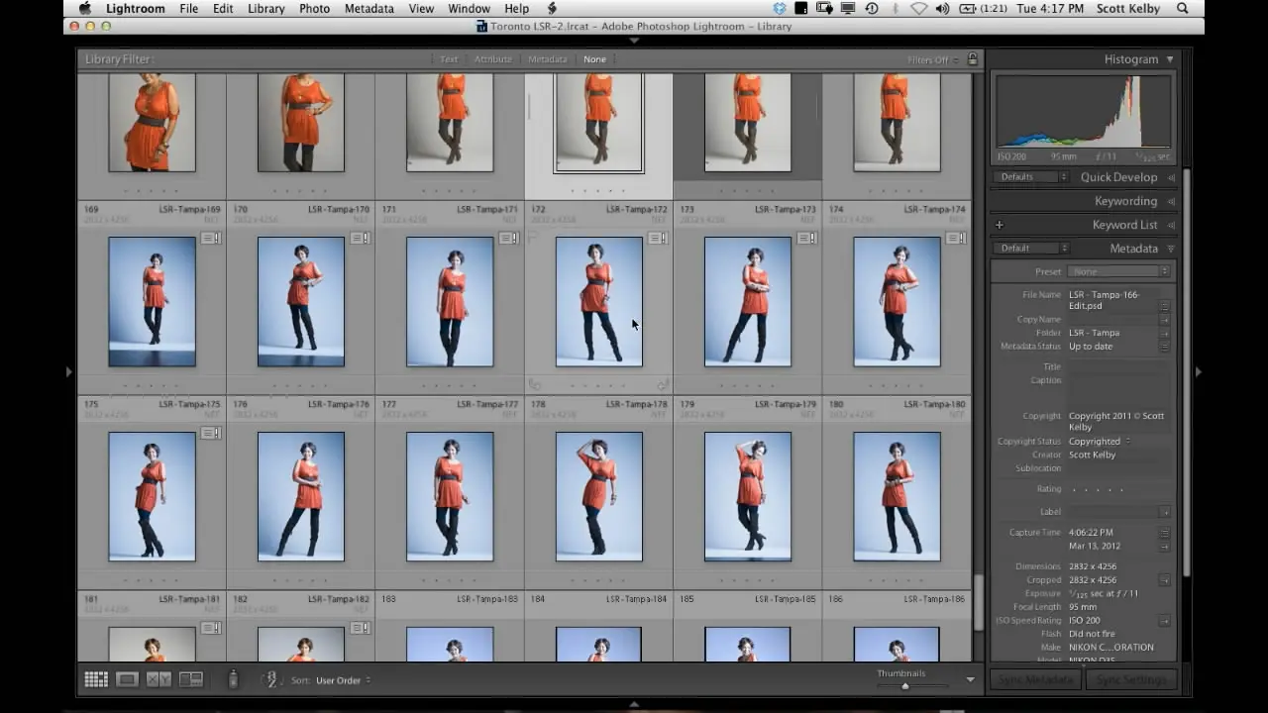This screenshot has width=1268, height=713.
Task: Hide the right panel group
Action: (x=1199, y=371)
